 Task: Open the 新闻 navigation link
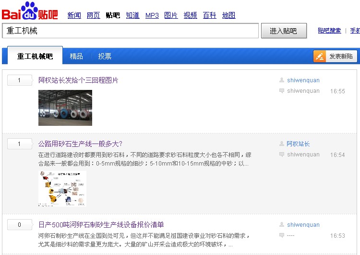click(x=74, y=15)
